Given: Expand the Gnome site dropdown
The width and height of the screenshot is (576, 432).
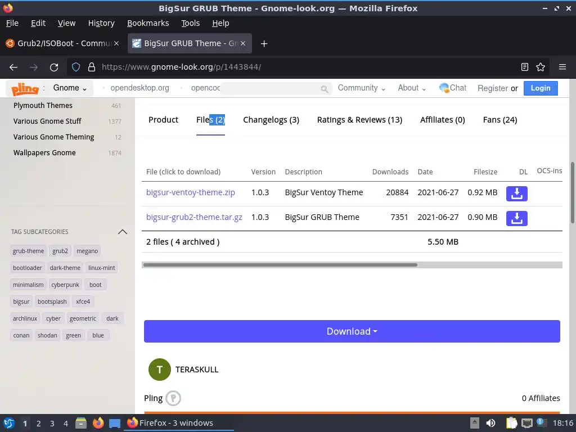Looking at the screenshot, I should coord(70,88).
